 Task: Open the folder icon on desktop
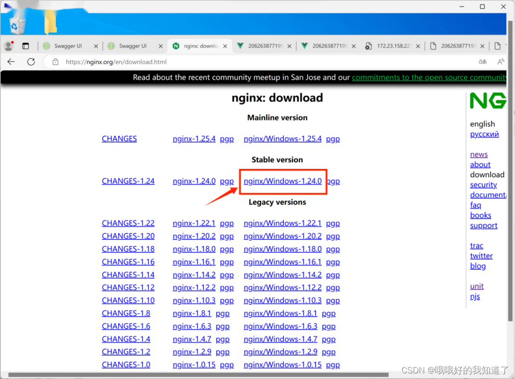coord(51,22)
